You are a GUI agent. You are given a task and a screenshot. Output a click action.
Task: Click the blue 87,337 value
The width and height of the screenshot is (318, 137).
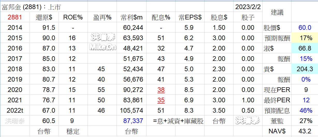click(x=133, y=121)
